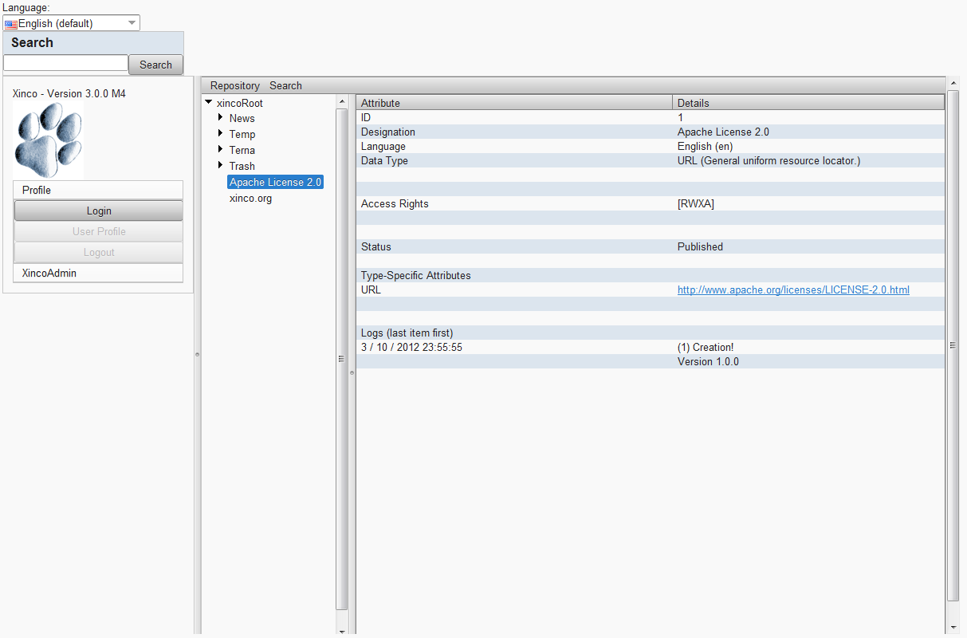967x638 pixels.
Task: Click the US flag icon in language selector
Action: click(11, 24)
